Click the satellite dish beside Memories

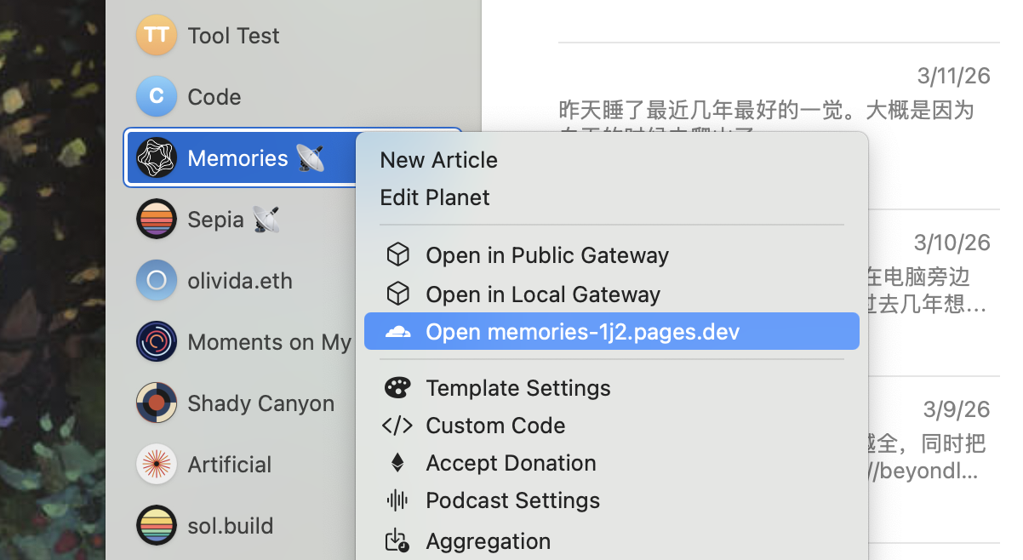311,157
